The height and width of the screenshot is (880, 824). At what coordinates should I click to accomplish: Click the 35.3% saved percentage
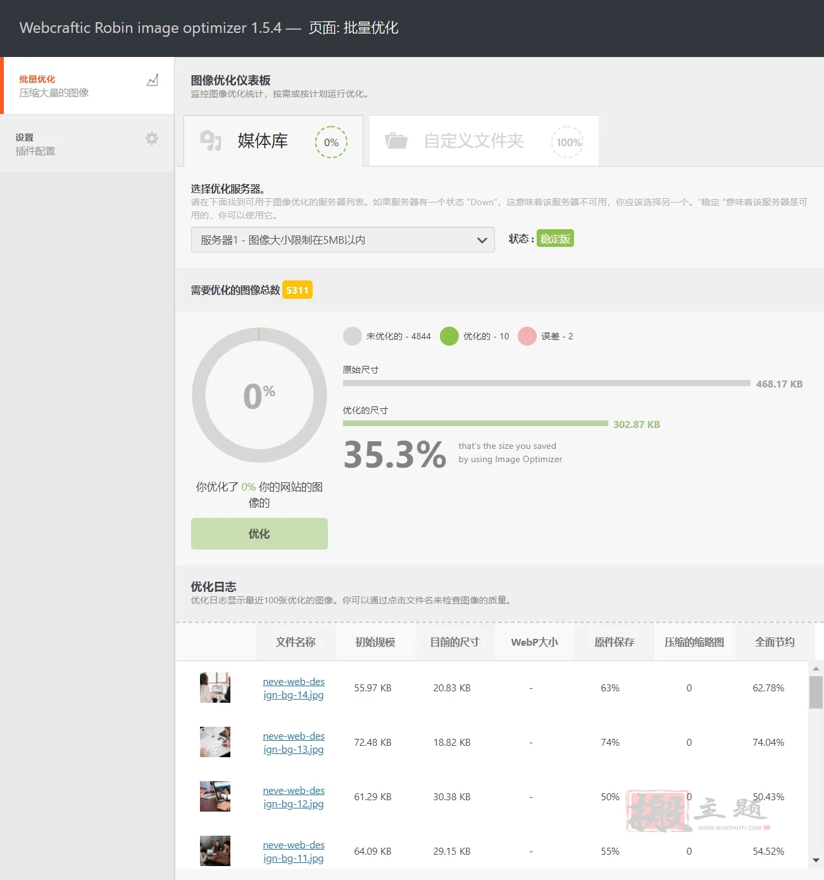point(395,454)
